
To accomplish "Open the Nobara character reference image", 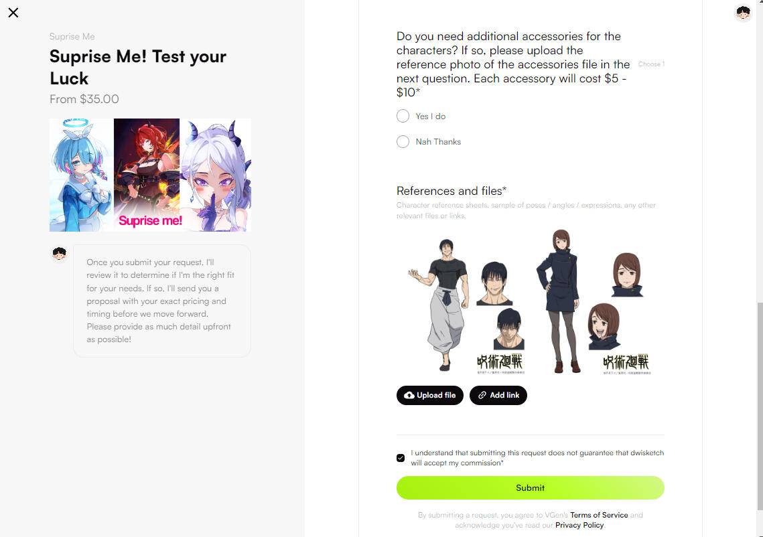I will coord(594,301).
